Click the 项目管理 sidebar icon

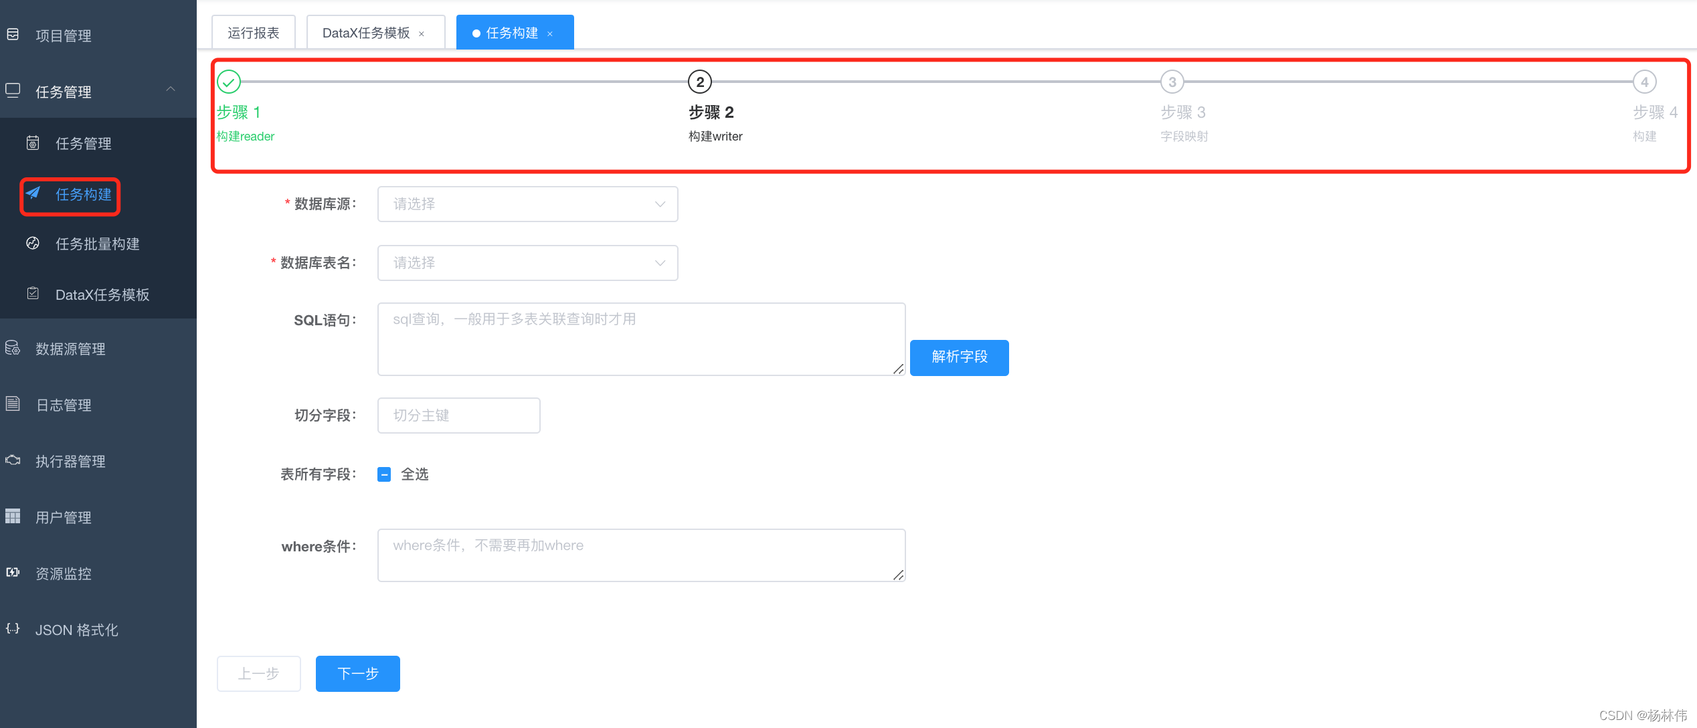pos(13,35)
